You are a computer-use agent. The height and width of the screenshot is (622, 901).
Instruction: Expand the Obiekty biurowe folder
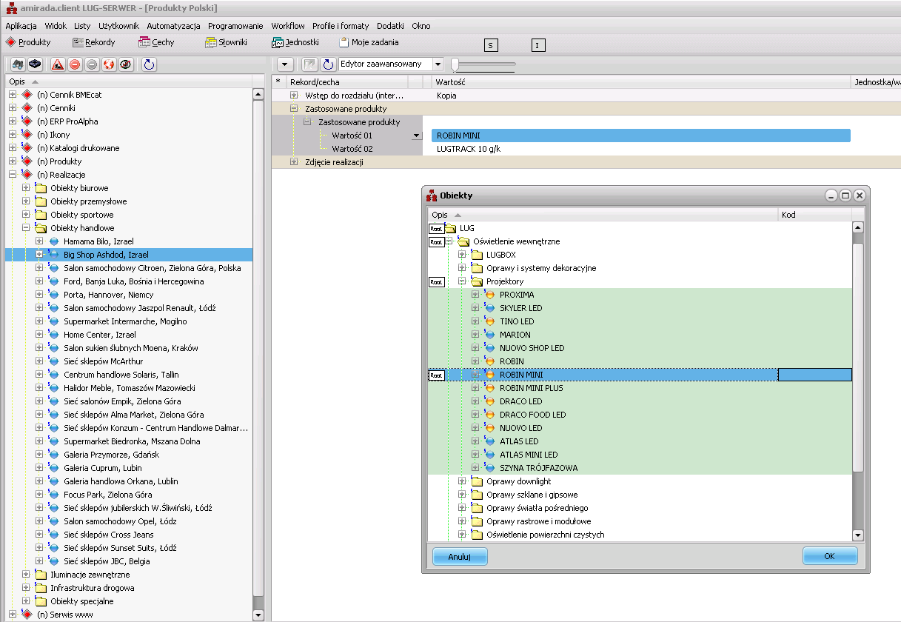(26, 188)
